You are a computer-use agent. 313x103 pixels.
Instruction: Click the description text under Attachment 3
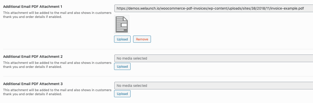click(x=57, y=92)
